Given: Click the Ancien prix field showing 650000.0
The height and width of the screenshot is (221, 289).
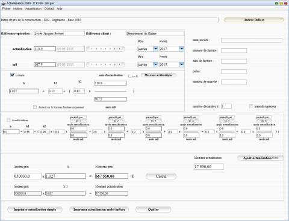Looking at the screenshot, I should [x=28, y=176].
